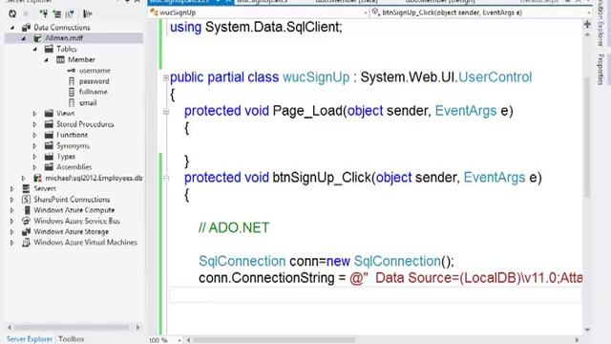This screenshot has height=344, width=611.
Task: Click the Member table icon
Action: [60, 59]
